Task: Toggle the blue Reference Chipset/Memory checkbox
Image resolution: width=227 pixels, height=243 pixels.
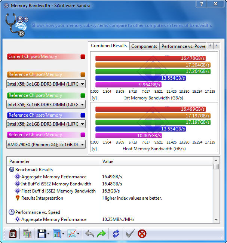Action: click(x=83, y=115)
